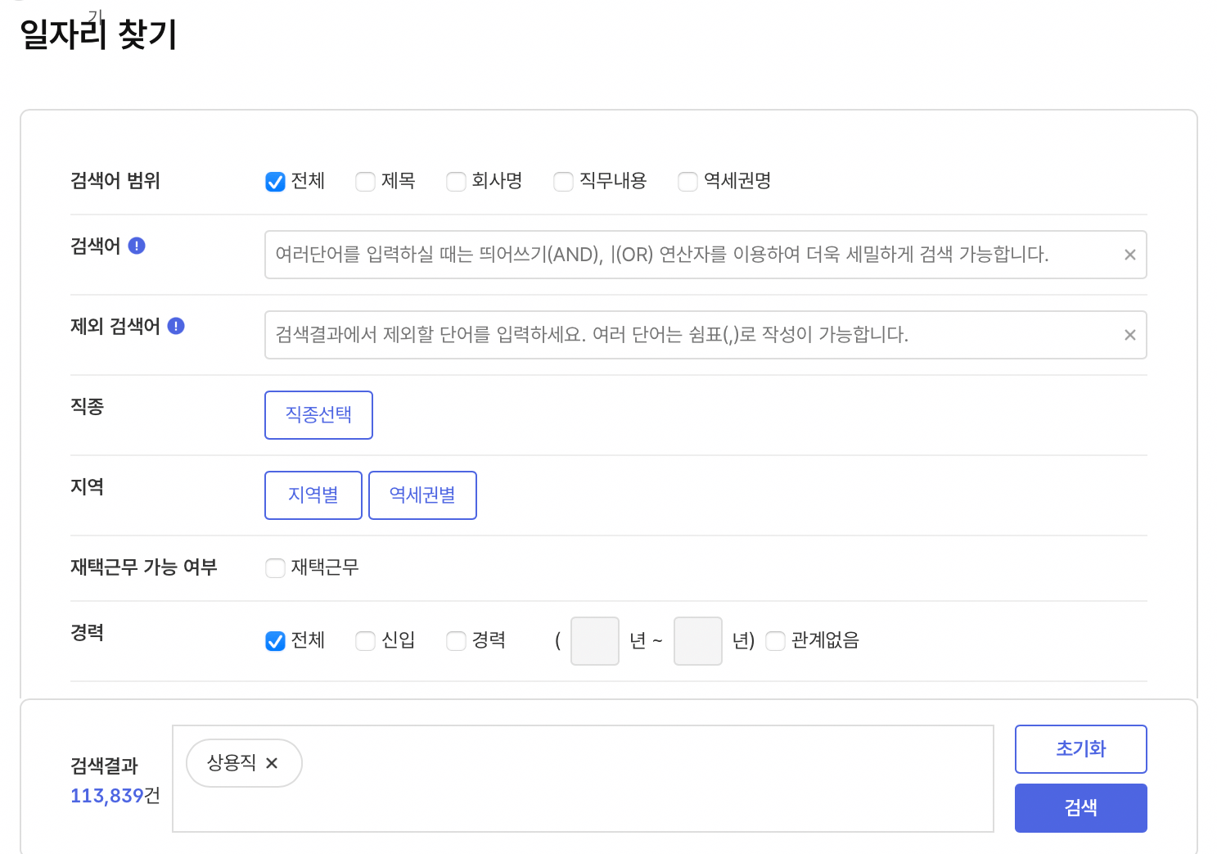Open the 지역별 region selector
This screenshot has width=1217, height=854.
pos(313,495)
